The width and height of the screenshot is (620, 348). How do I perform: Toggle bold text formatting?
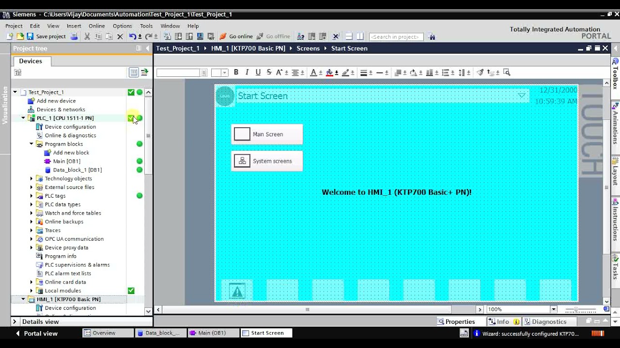click(236, 72)
